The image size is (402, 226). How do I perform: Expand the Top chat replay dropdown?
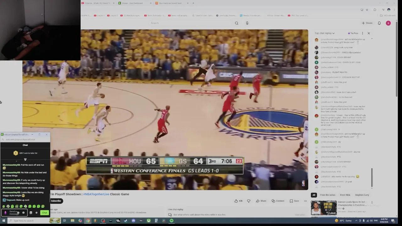tap(325, 33)
